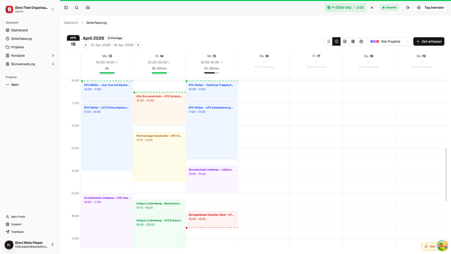Viewport: 451px width, 254px height.
Task: Switch to four-square grid view icon
Action: [345, 41]
